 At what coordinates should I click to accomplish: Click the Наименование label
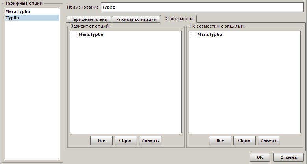[x=83, y=7]
